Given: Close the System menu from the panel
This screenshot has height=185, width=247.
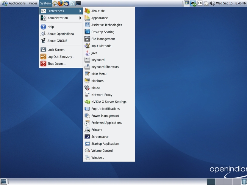Looking at the screenshot, I should pos(45,3).
